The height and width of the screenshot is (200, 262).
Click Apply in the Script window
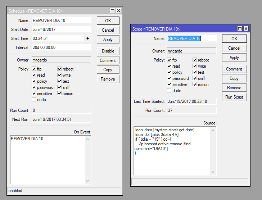click(x=234, y=58)
